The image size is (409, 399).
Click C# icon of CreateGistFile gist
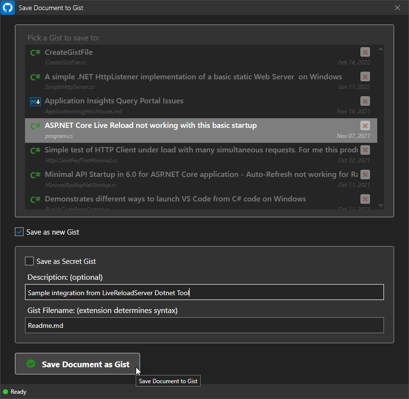pyautogui.click(x=35, y=53)
